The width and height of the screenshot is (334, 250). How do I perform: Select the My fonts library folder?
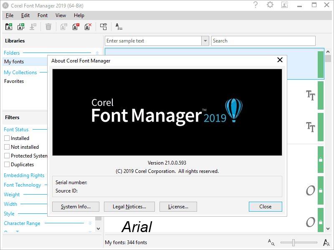25,62
